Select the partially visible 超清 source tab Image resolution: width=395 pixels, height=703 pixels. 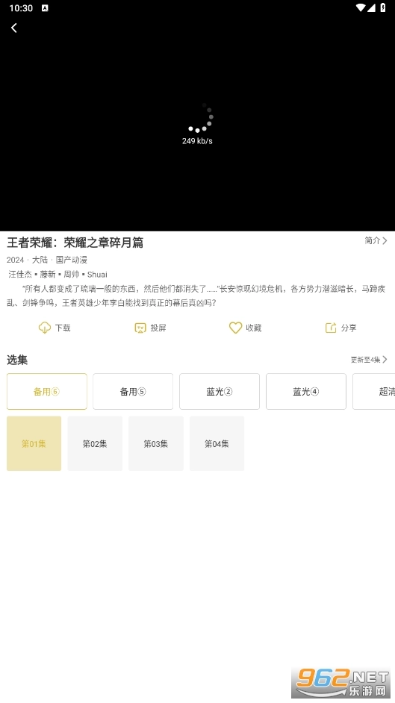374,391
